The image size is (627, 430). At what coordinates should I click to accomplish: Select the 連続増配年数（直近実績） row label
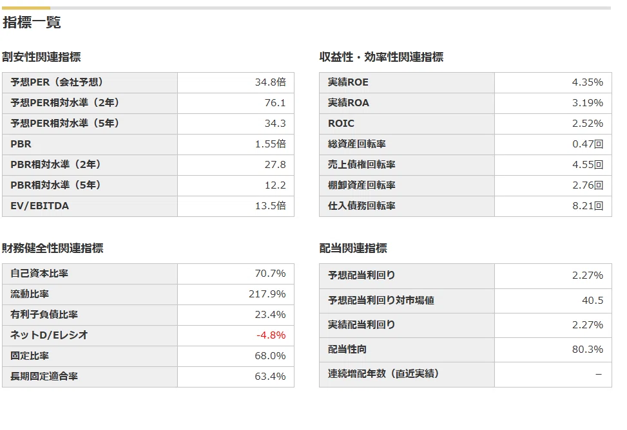(383, 373)
